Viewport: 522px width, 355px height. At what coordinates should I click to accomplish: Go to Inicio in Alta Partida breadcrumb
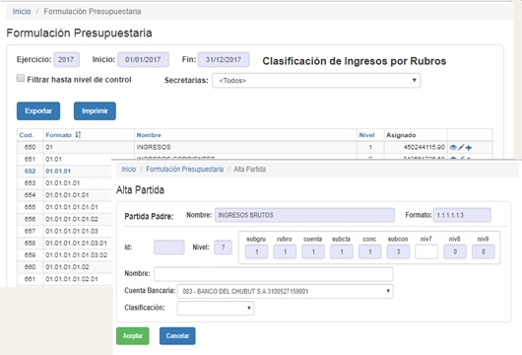128,169
